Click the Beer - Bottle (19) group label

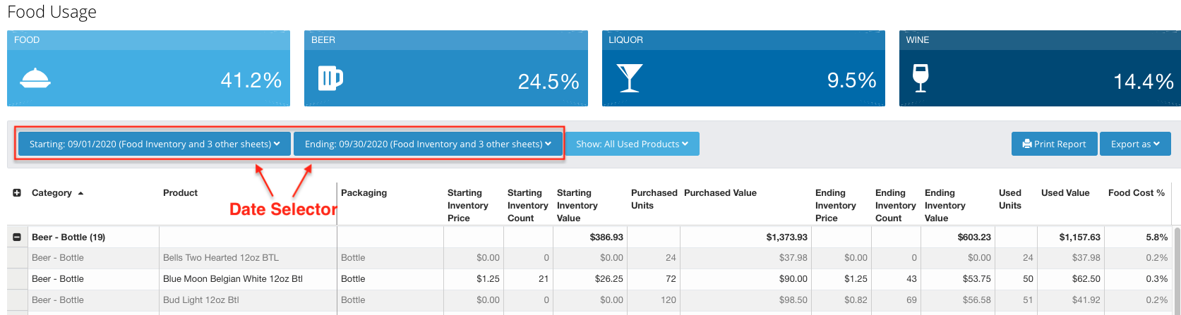click(x=68, y=237)
